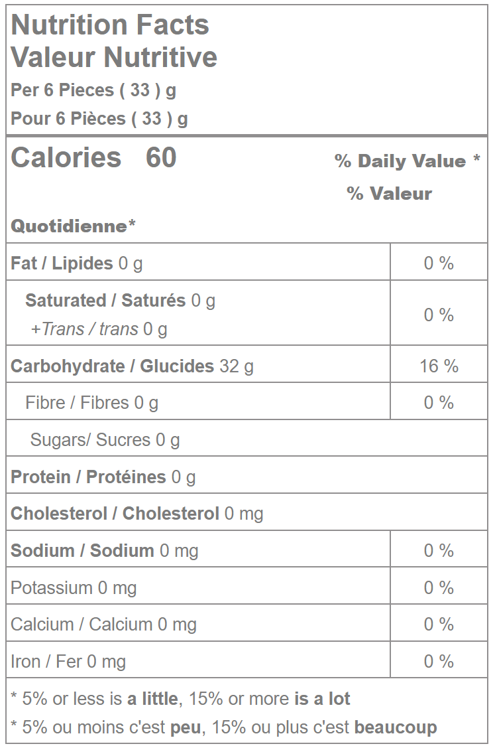The image size is (495, 748).
Task: Click the Iron / Fer 0 mg row
Action: (x=68, y=662)
